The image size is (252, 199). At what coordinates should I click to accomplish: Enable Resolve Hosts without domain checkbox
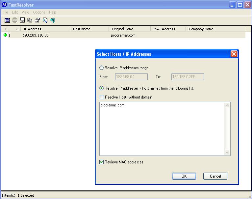102,97
